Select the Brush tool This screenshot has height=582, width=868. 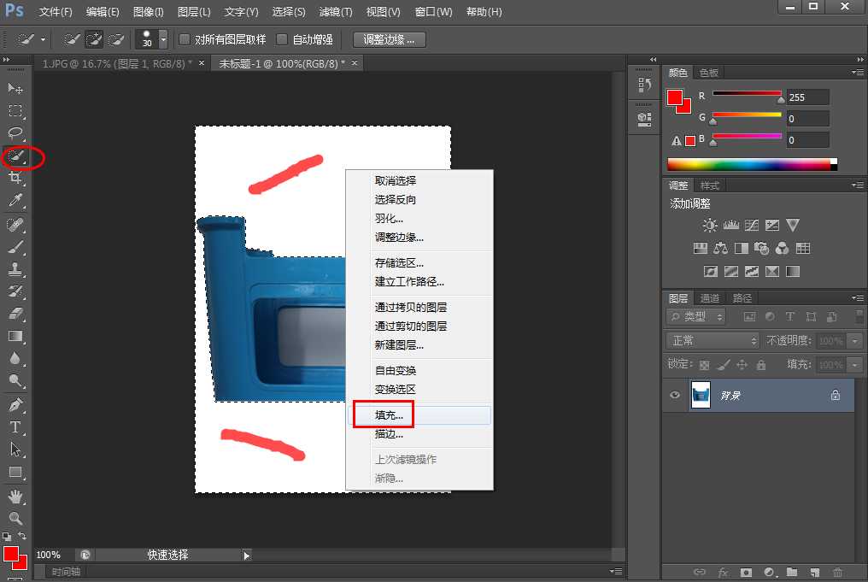[15, 247]
